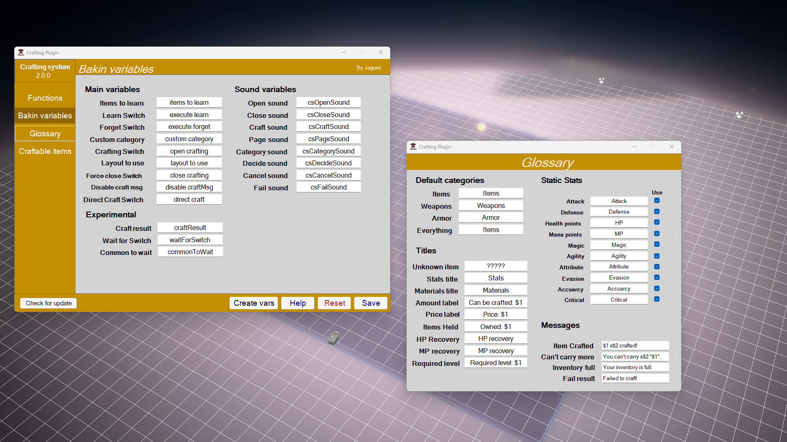This screenshot has height=442, width=787.
Task: Open the Help dialog
Action: 298,303
